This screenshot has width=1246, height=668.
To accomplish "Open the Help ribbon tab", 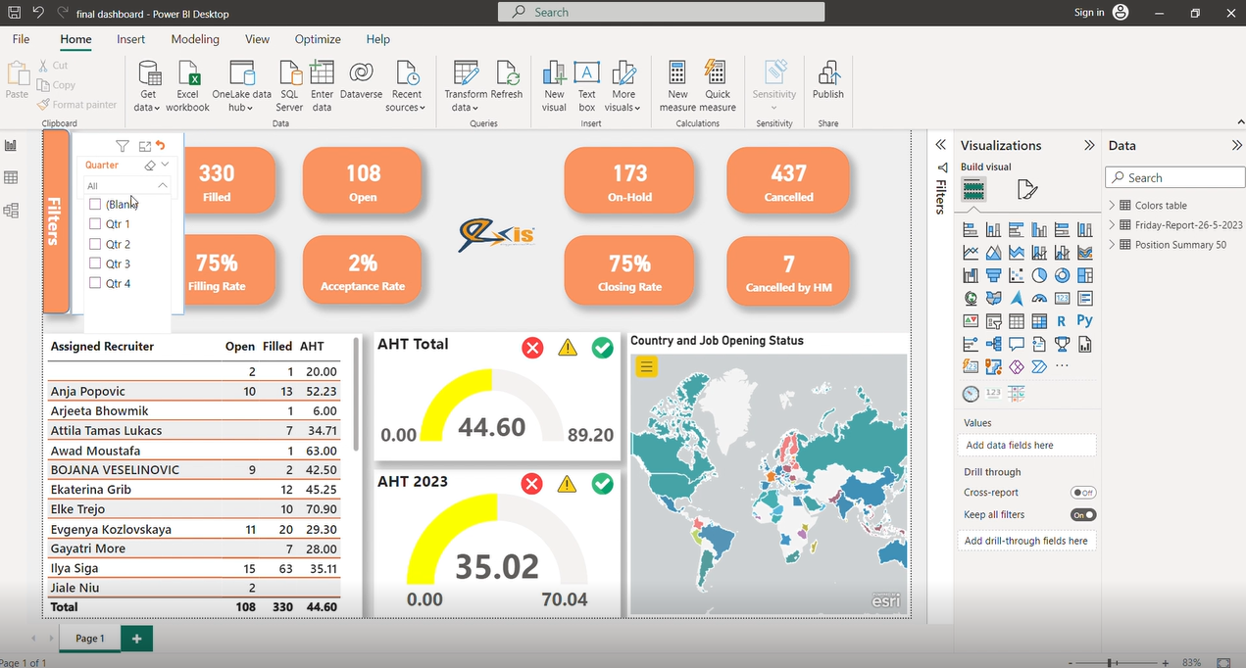I will [377, 39].
